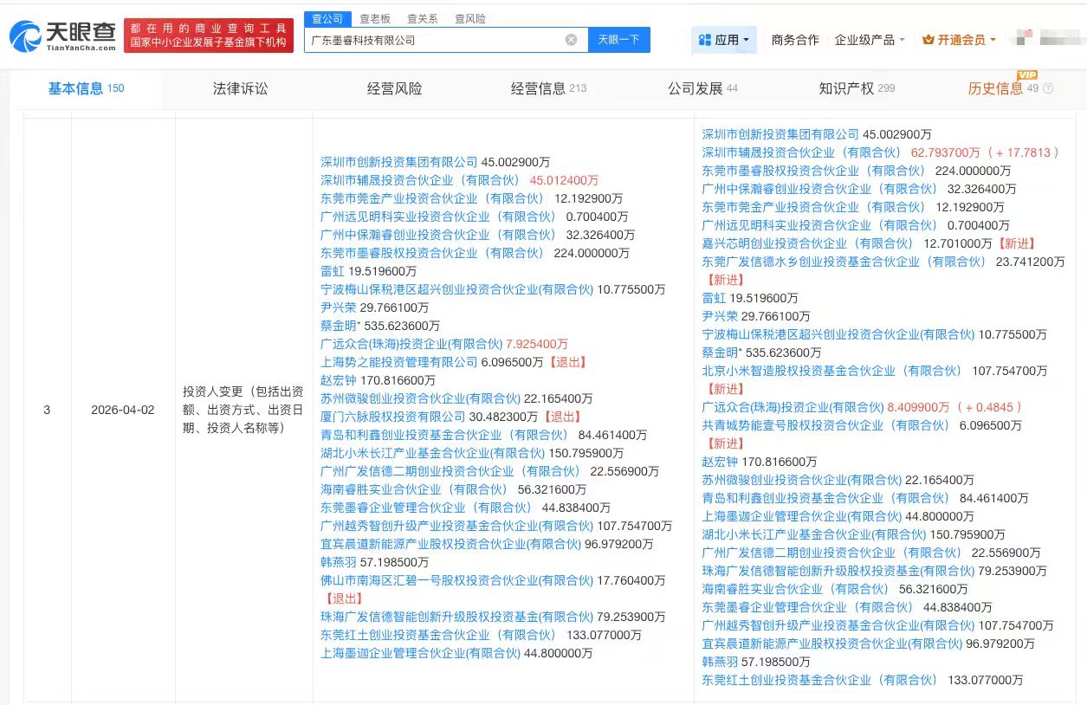
Task: Select the 查关系 search tab
Action: coord(422,18)
